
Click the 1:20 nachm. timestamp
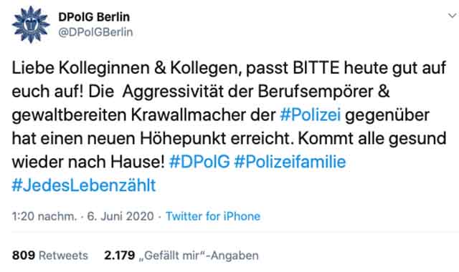point(44,216)
